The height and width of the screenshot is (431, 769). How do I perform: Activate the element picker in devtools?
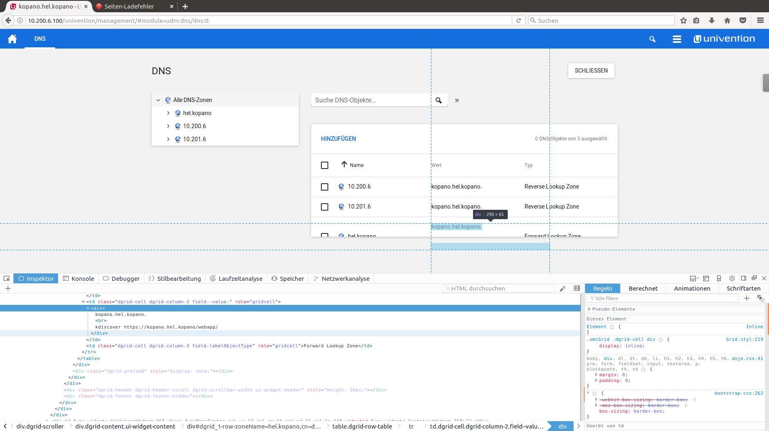tap(7, 278)
